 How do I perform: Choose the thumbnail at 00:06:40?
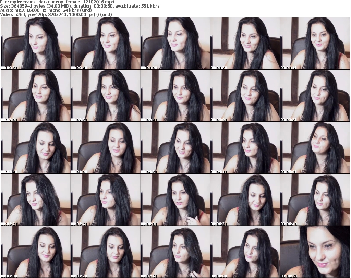(x=315, y=200)
